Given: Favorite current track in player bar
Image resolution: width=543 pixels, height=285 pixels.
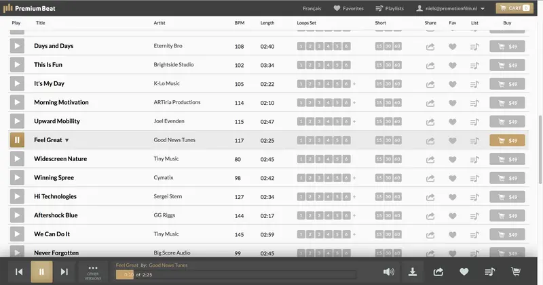Looking at the screenshot, I should 464,272.
